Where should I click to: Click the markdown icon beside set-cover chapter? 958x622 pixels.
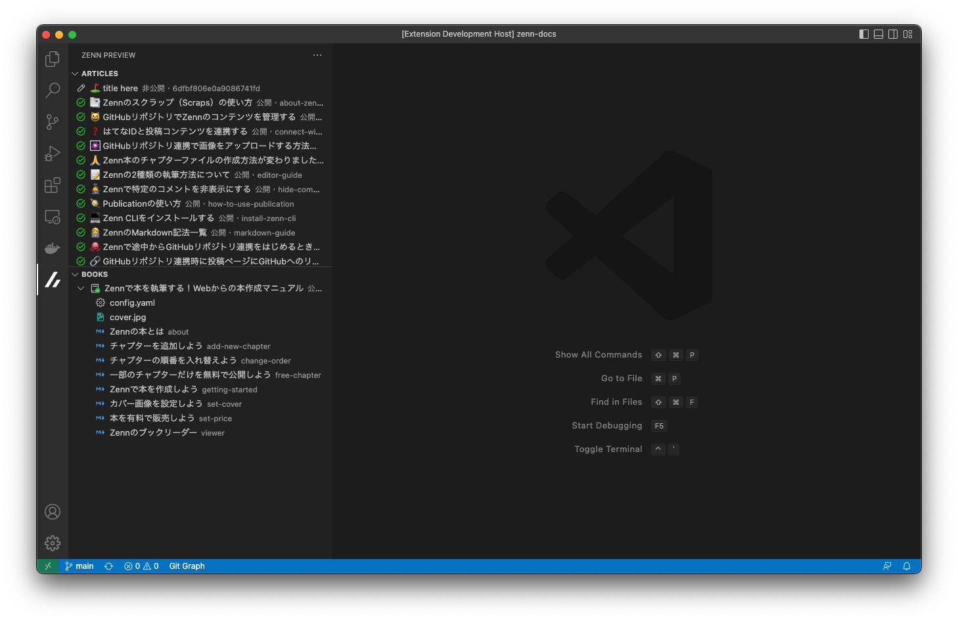[100, 404]
